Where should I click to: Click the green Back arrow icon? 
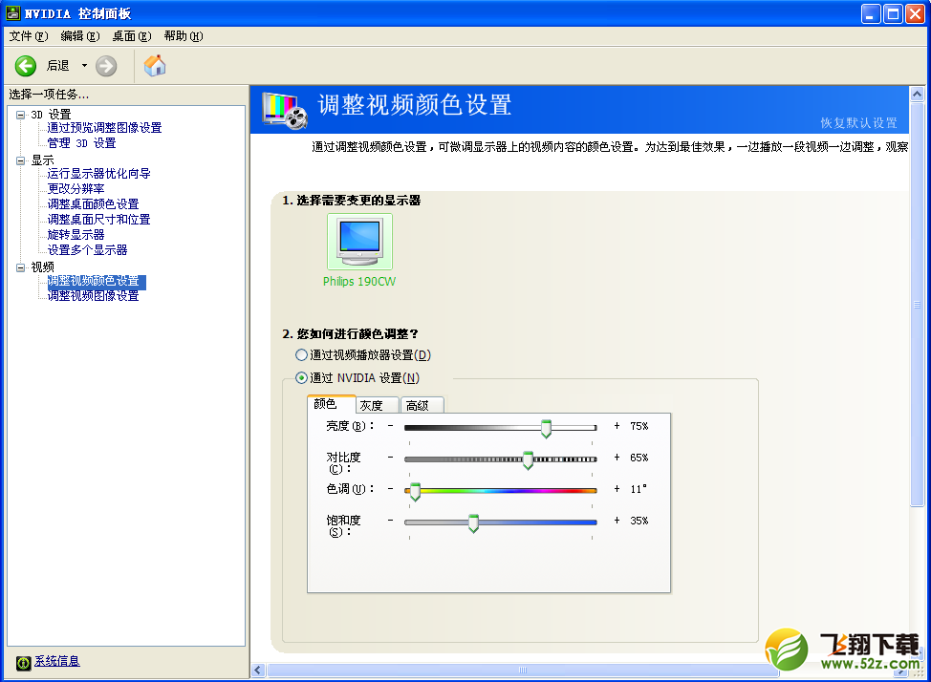pyautogui.click(x=26, y=66)
